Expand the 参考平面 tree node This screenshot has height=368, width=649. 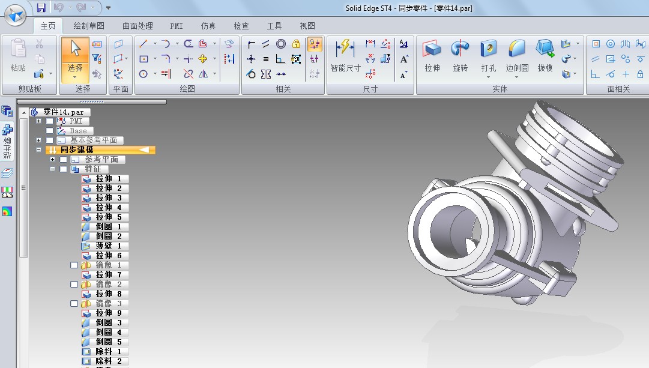(x=53, y=159)
